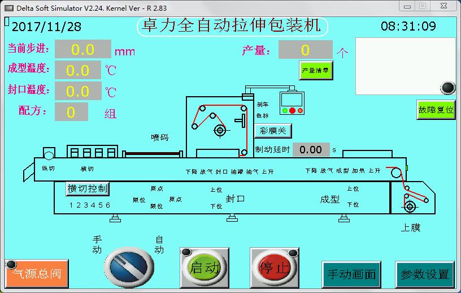Image resolution: width=461 pixels, height=293 pixels.
Task: Click the 产量清零 output reset button
Action: pyautogui.click(x=316, y=71)
